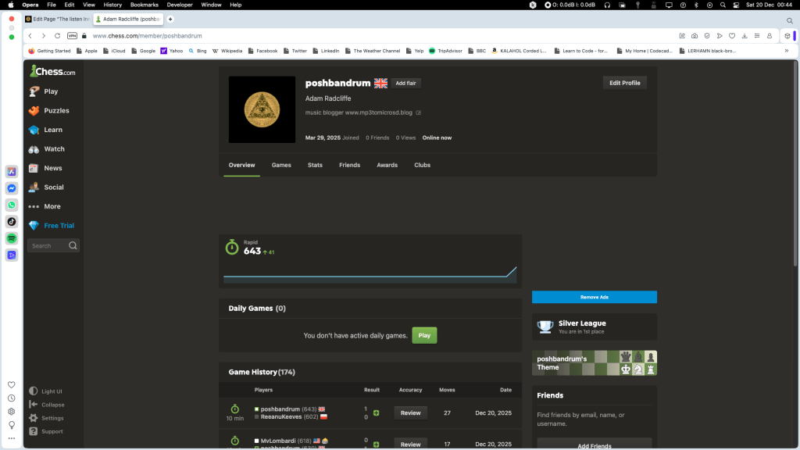800x450 pixels.
Task: Click the Chess.com search field
Action: click(x=48, y=246)
